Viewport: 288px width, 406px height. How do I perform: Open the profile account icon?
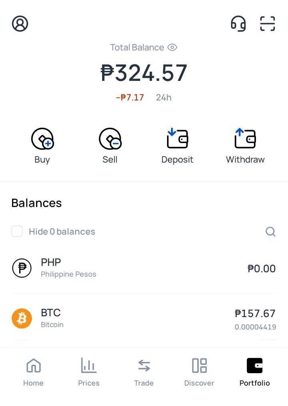(x=20, y=23)
